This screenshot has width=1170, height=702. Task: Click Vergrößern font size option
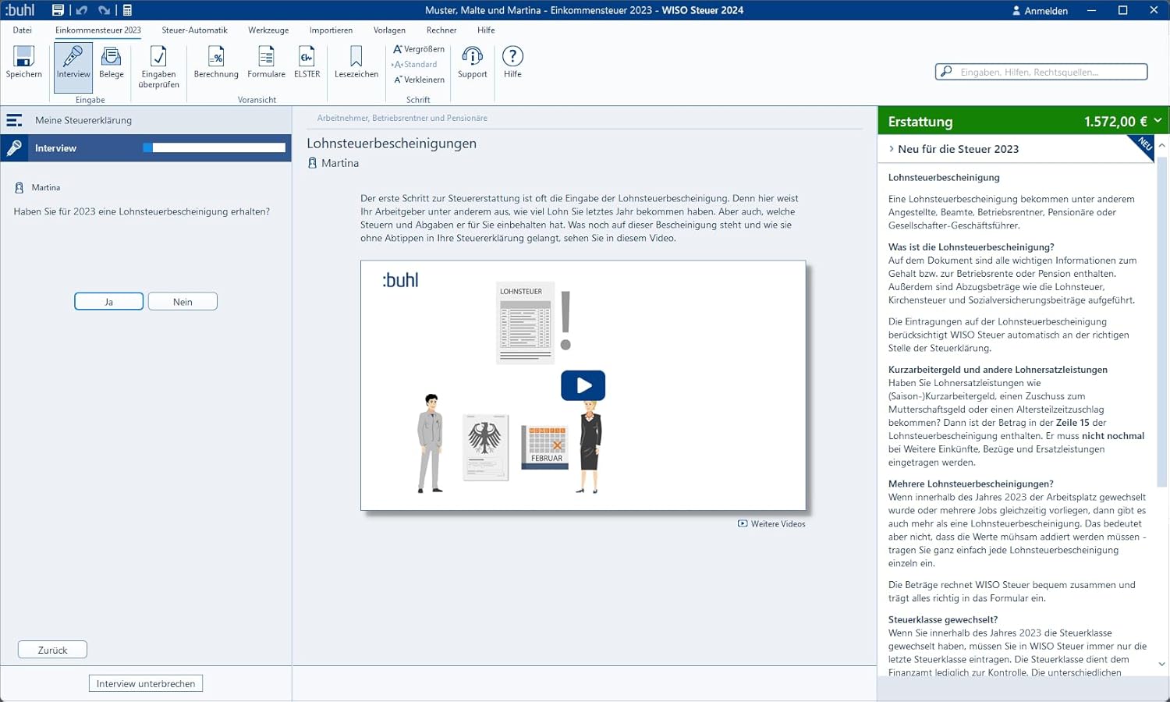pos(418,49)
